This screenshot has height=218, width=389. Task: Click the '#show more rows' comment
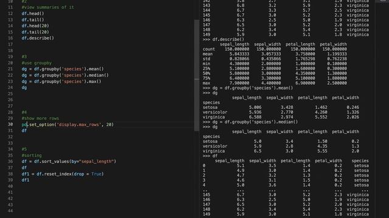click(40, 118)
